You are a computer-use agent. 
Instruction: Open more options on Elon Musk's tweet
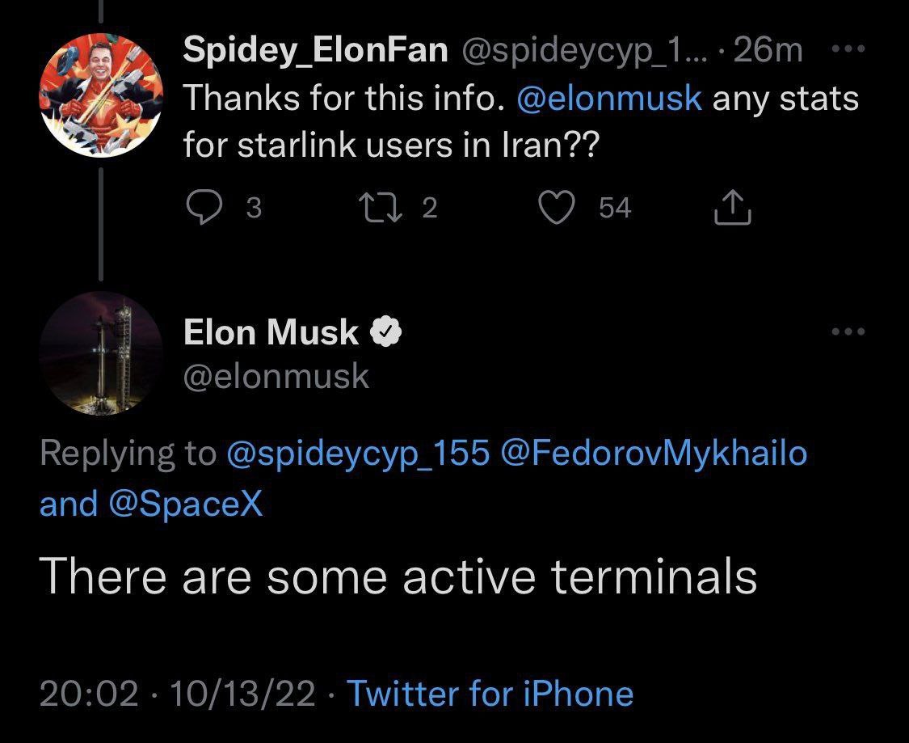(x=848, y=332)
